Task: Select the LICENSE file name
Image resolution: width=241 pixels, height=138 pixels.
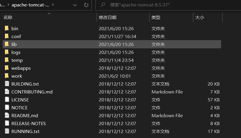Action: tap(20, 100)
